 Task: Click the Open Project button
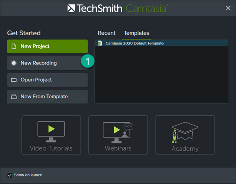point(47,80)
